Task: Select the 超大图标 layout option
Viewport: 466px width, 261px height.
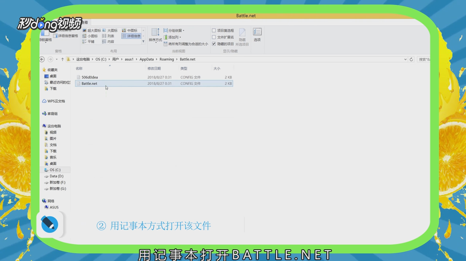Action: point(92,30)
